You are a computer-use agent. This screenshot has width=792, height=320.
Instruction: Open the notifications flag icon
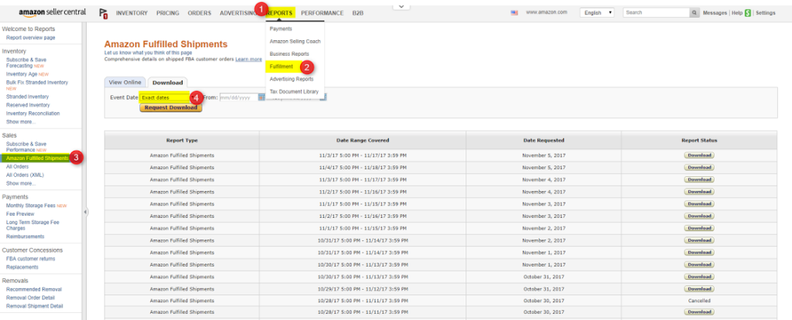tap(103, 13)
